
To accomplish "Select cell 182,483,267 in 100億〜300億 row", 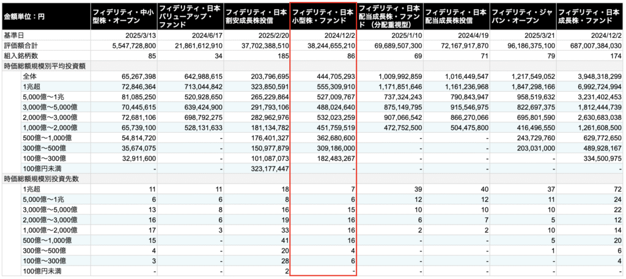I will coord(336,158).
